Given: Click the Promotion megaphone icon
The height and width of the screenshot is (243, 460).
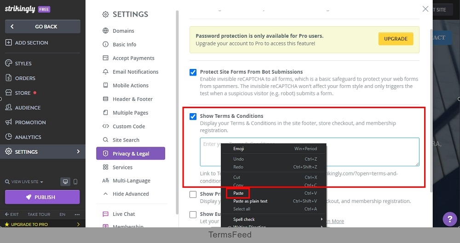Looking at the screenshot, I should [x=8, y=122].
